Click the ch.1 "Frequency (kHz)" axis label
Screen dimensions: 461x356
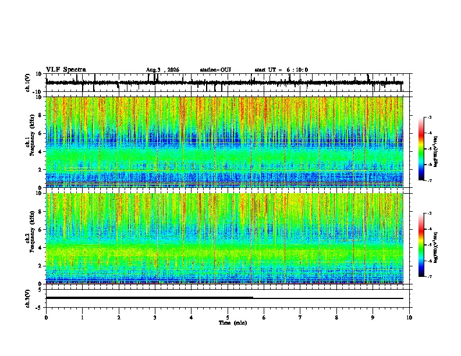(x=32, y=136)
